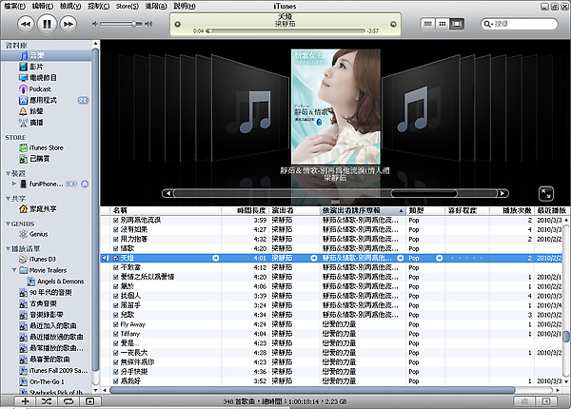Viewport: 571px width, 409px height.
Task: Open the 影片 movies library
Action: [36, 67]
